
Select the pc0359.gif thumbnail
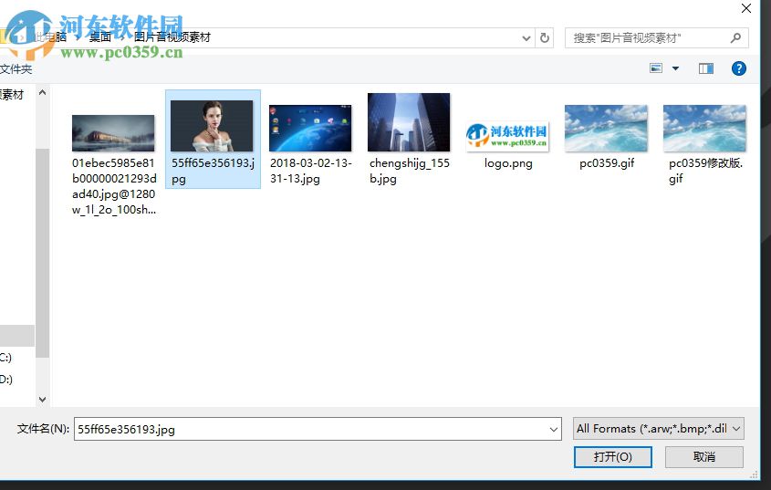606,128
